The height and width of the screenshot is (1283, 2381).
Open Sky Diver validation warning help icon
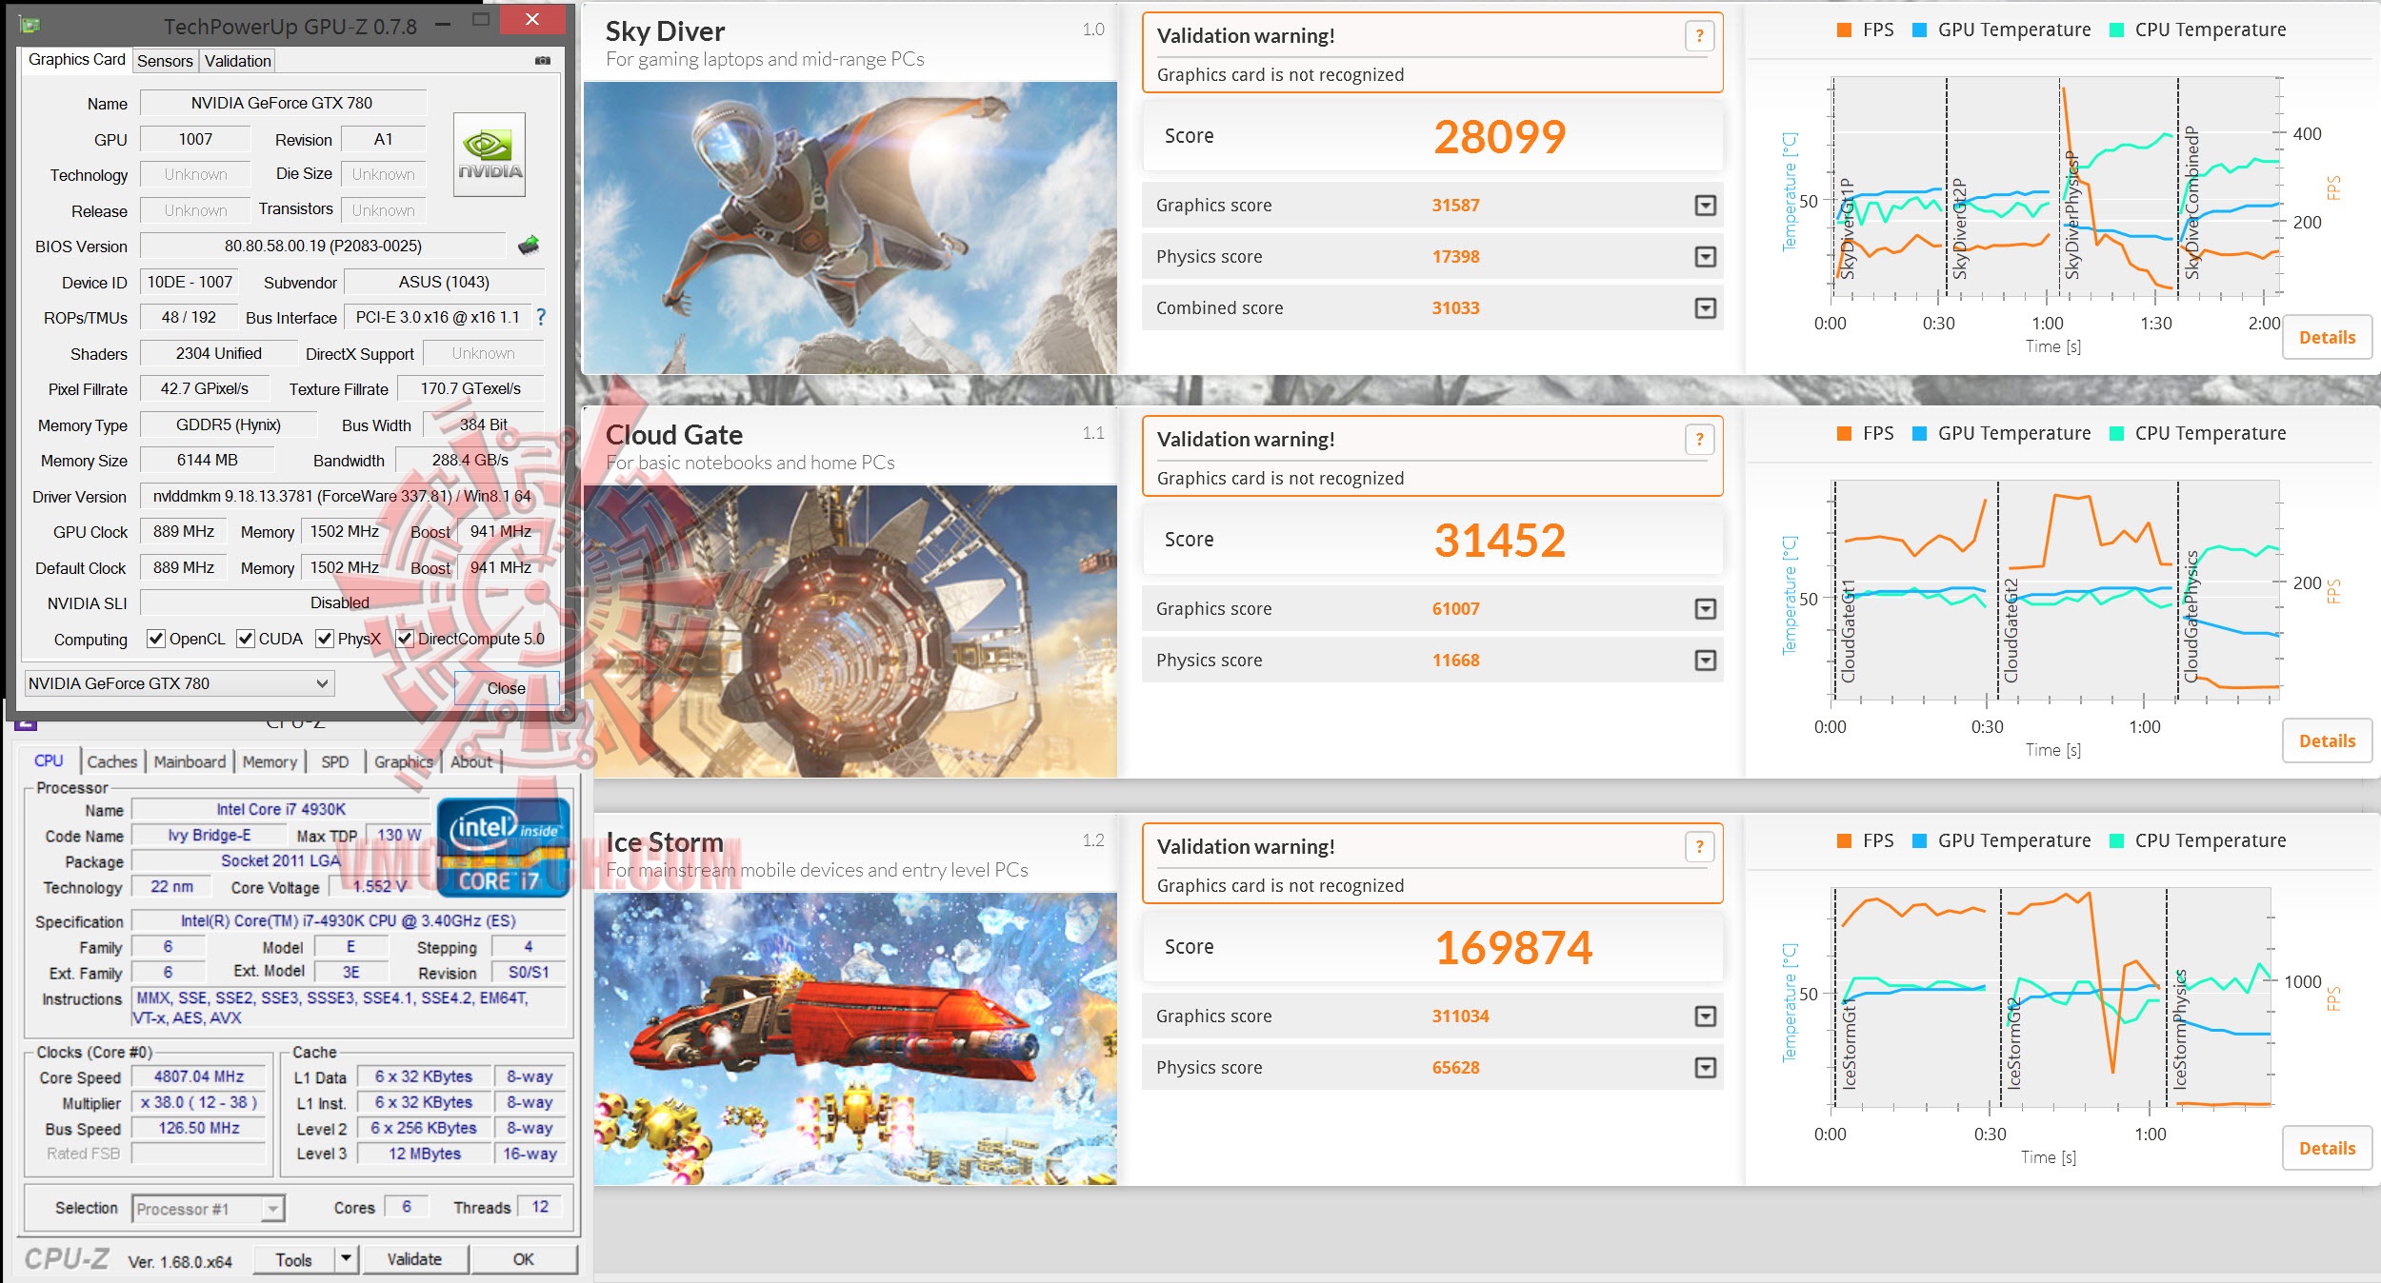pos(1699,36)
